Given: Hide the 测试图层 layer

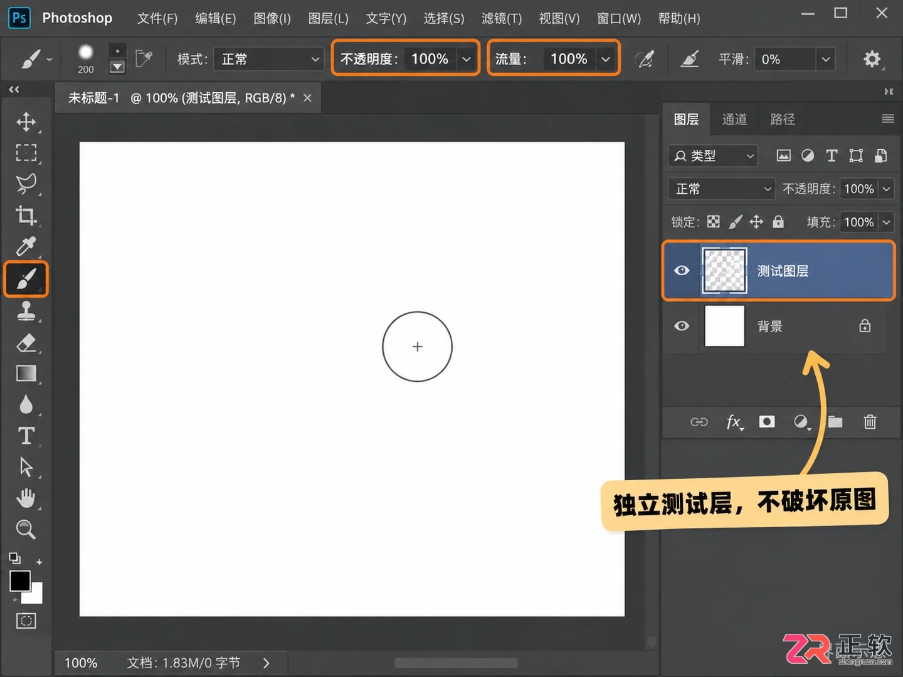Looking at the screenshot, I should point(682,270).
